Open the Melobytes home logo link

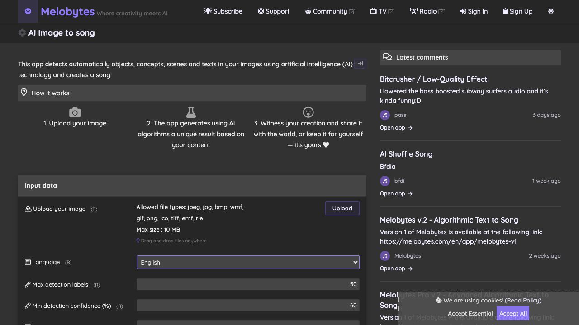pos(67,12)
